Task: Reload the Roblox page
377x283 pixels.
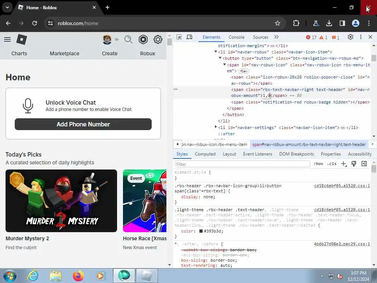Action: pos(35,23)
